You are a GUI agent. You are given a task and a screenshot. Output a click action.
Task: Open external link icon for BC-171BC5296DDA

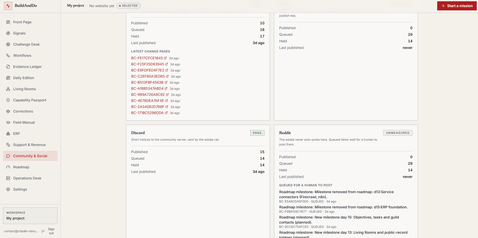166,113
